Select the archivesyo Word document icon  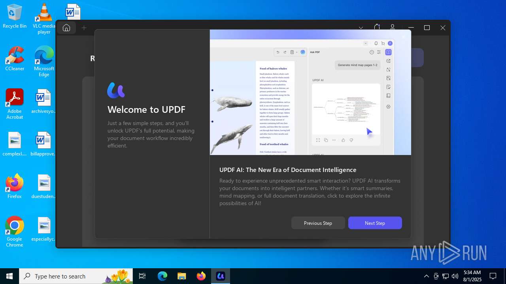tap(44, 101)
